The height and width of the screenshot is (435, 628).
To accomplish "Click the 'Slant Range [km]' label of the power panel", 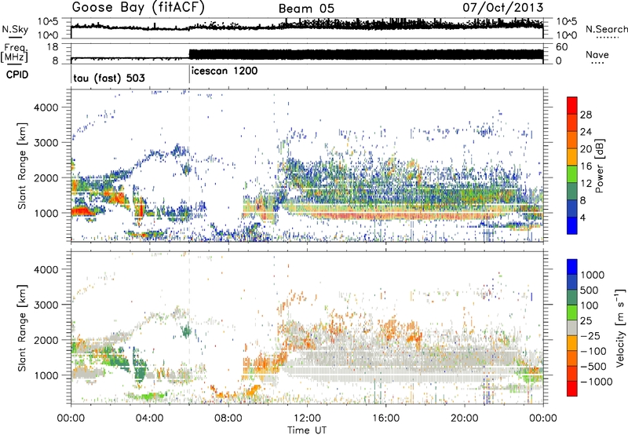I will point(22,166).
